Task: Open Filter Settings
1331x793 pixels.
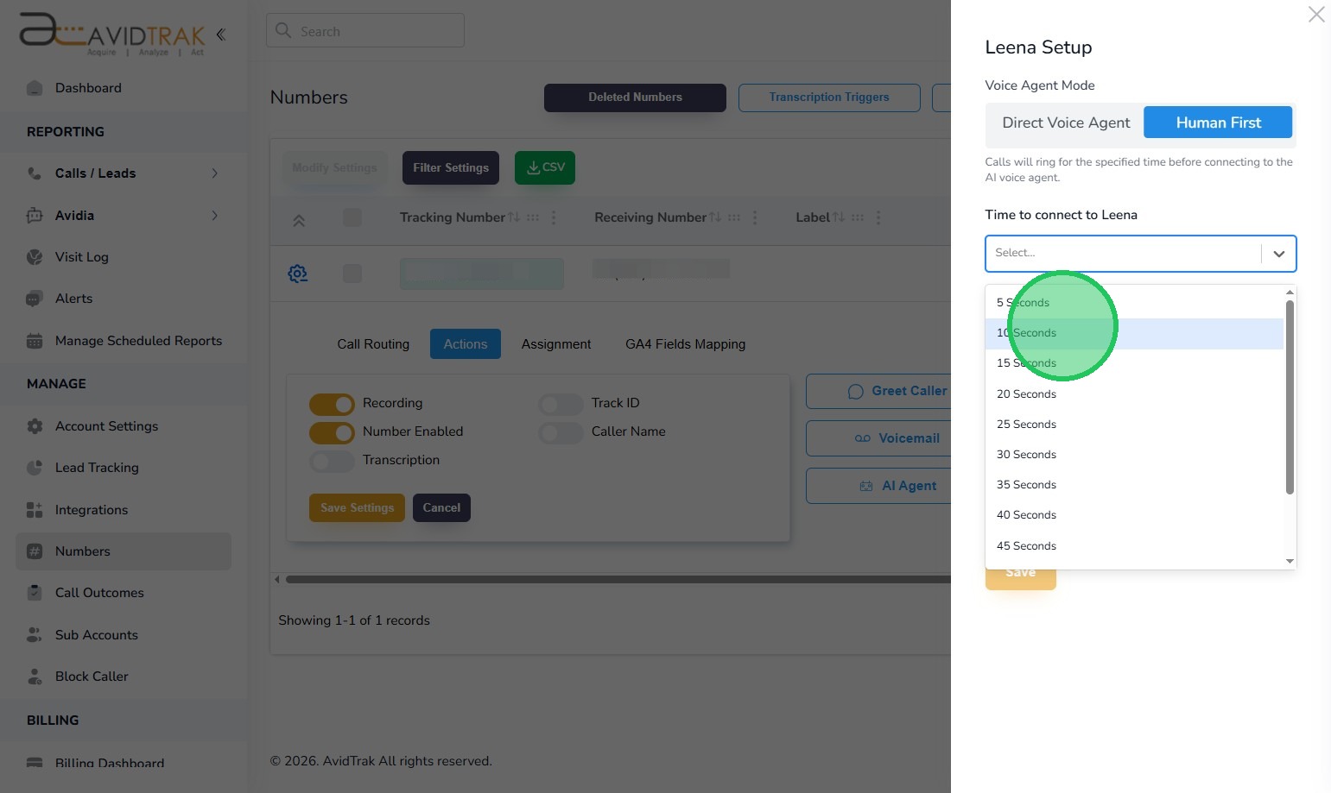Action: click(451, 168)
